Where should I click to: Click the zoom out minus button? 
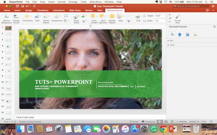click(x=177, y=122)
